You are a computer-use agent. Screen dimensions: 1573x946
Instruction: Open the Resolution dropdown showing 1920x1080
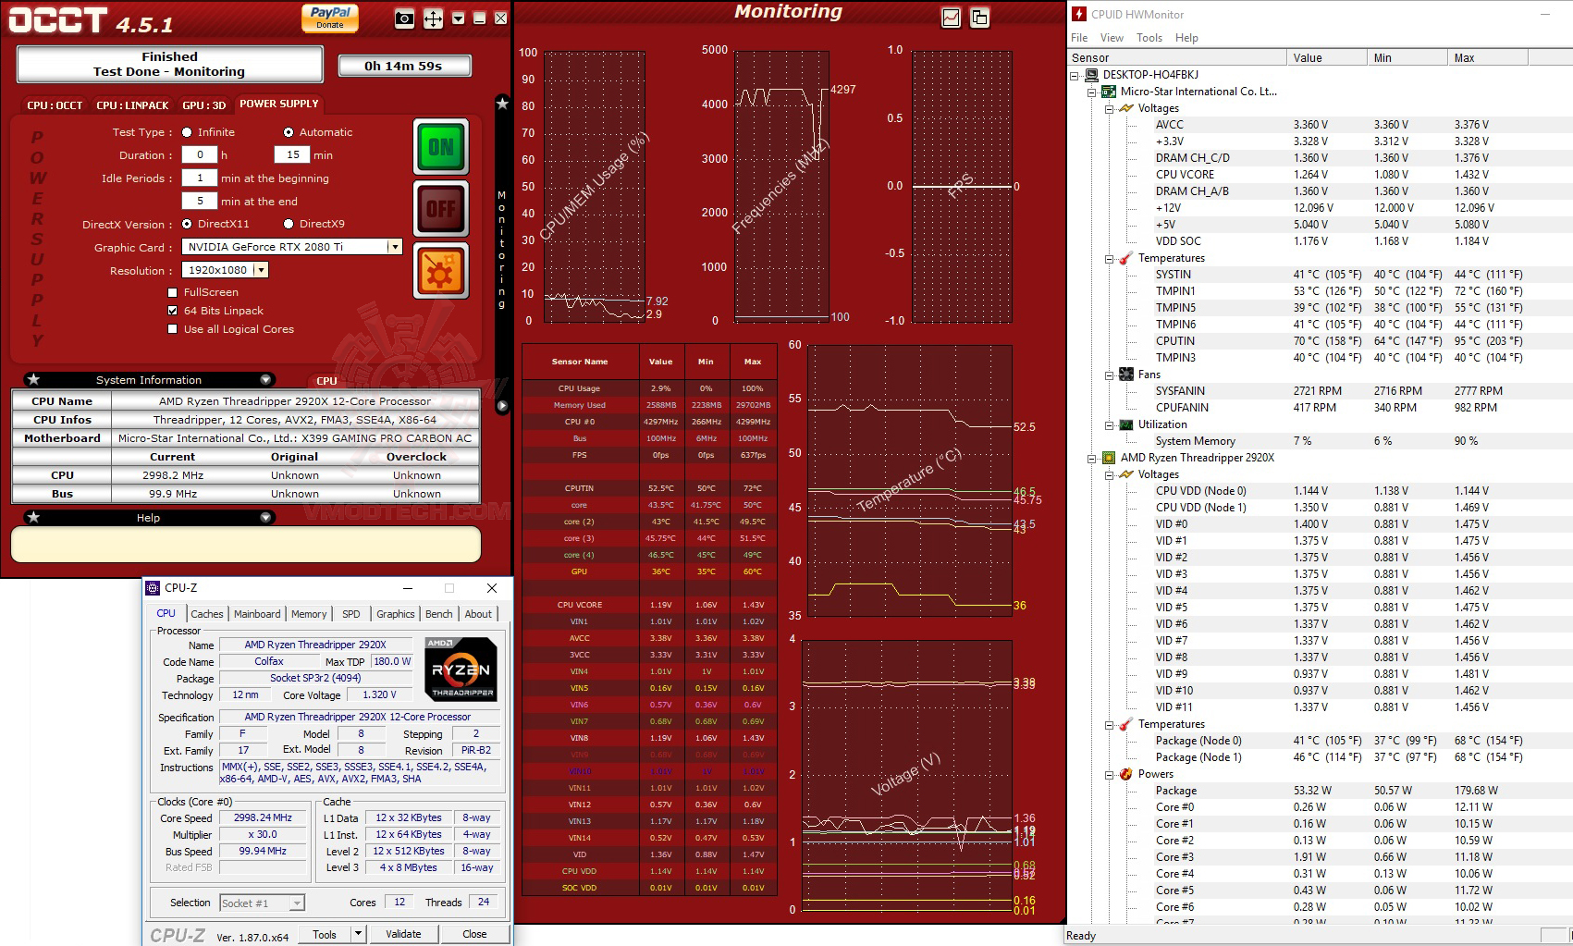coord(263,270)
